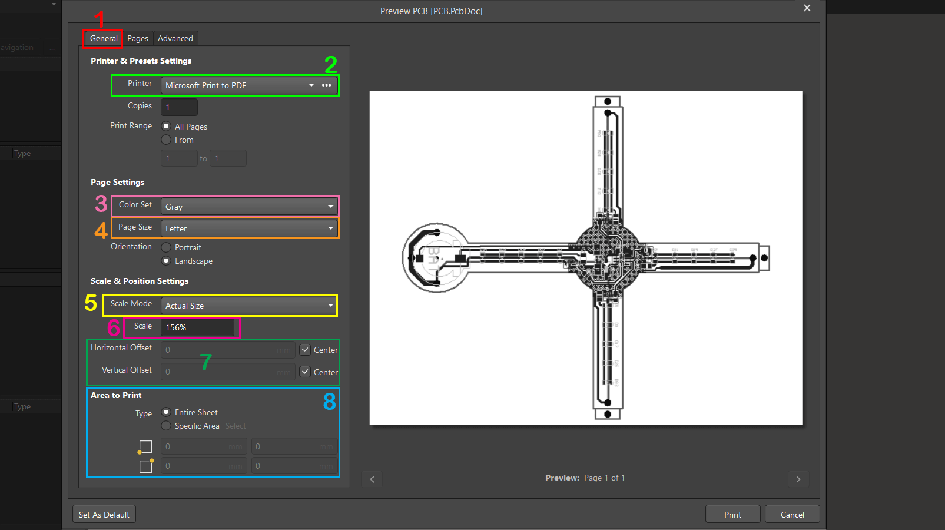Image resolution: width=945 pixels, height=530 pixels.
Task: Click the Print button
Action: [732, 514]
